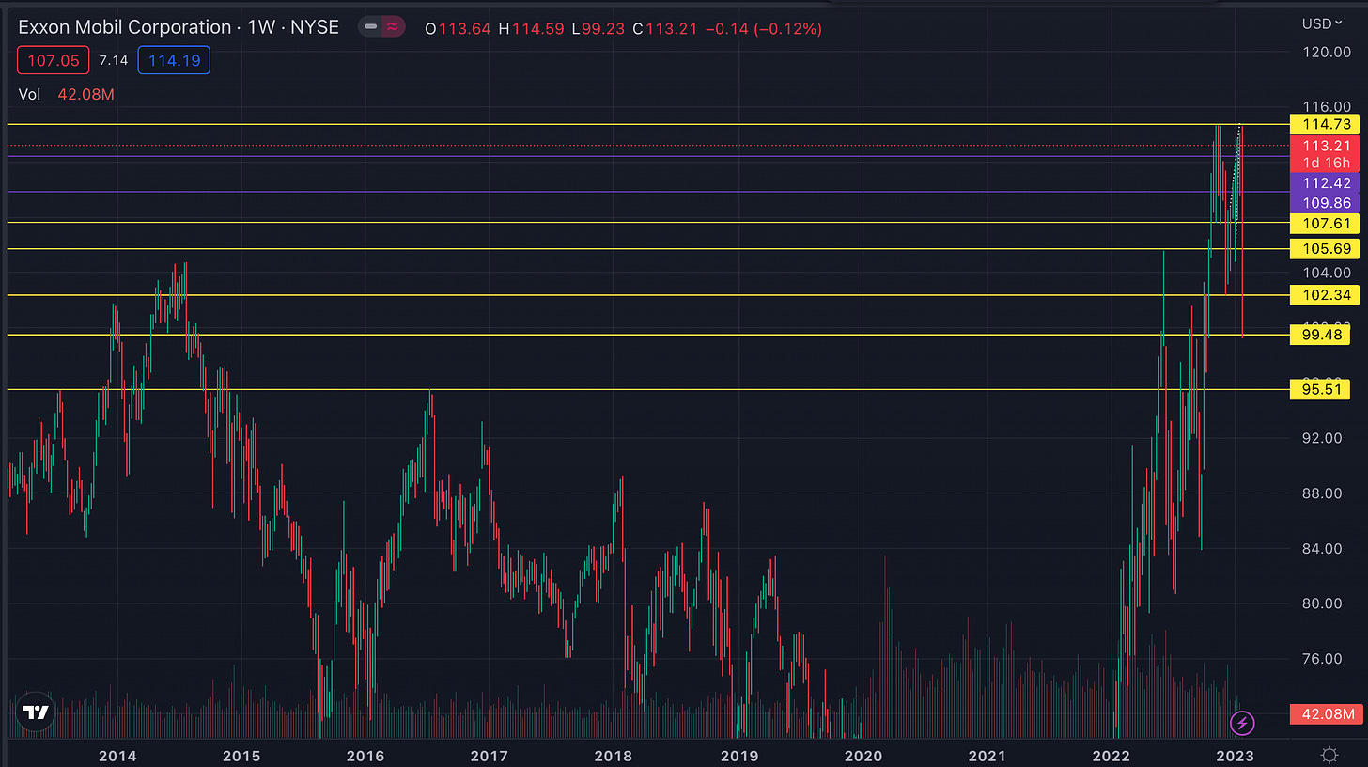Click the 2023 label on time axis
The image size is (1368, 767).
click(x=1235, y=755)
